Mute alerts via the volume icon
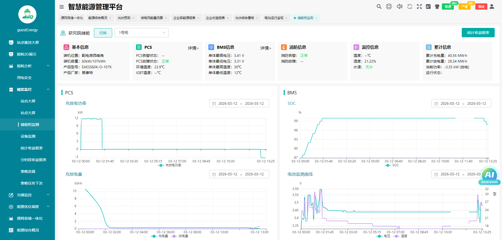 (x=400, y=6)
